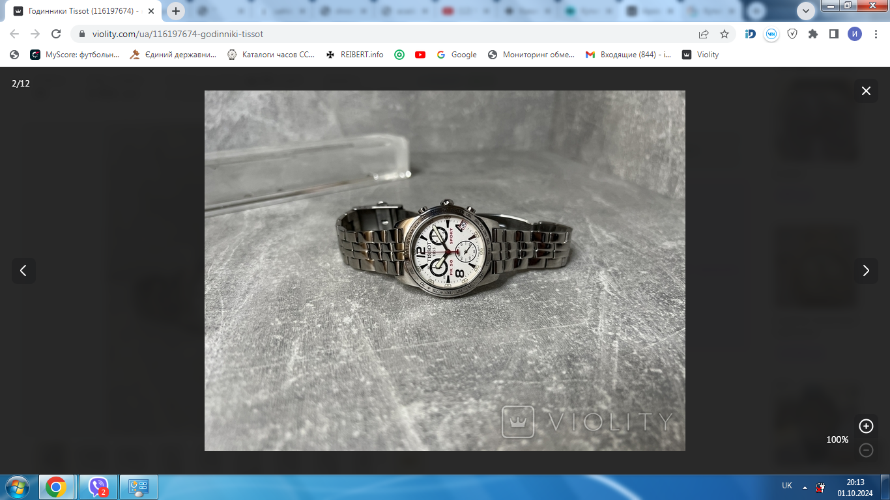The width and height of the screenshot is (890, 500).
Task: Open Chrome's three-dot menu
Action: 875,34
